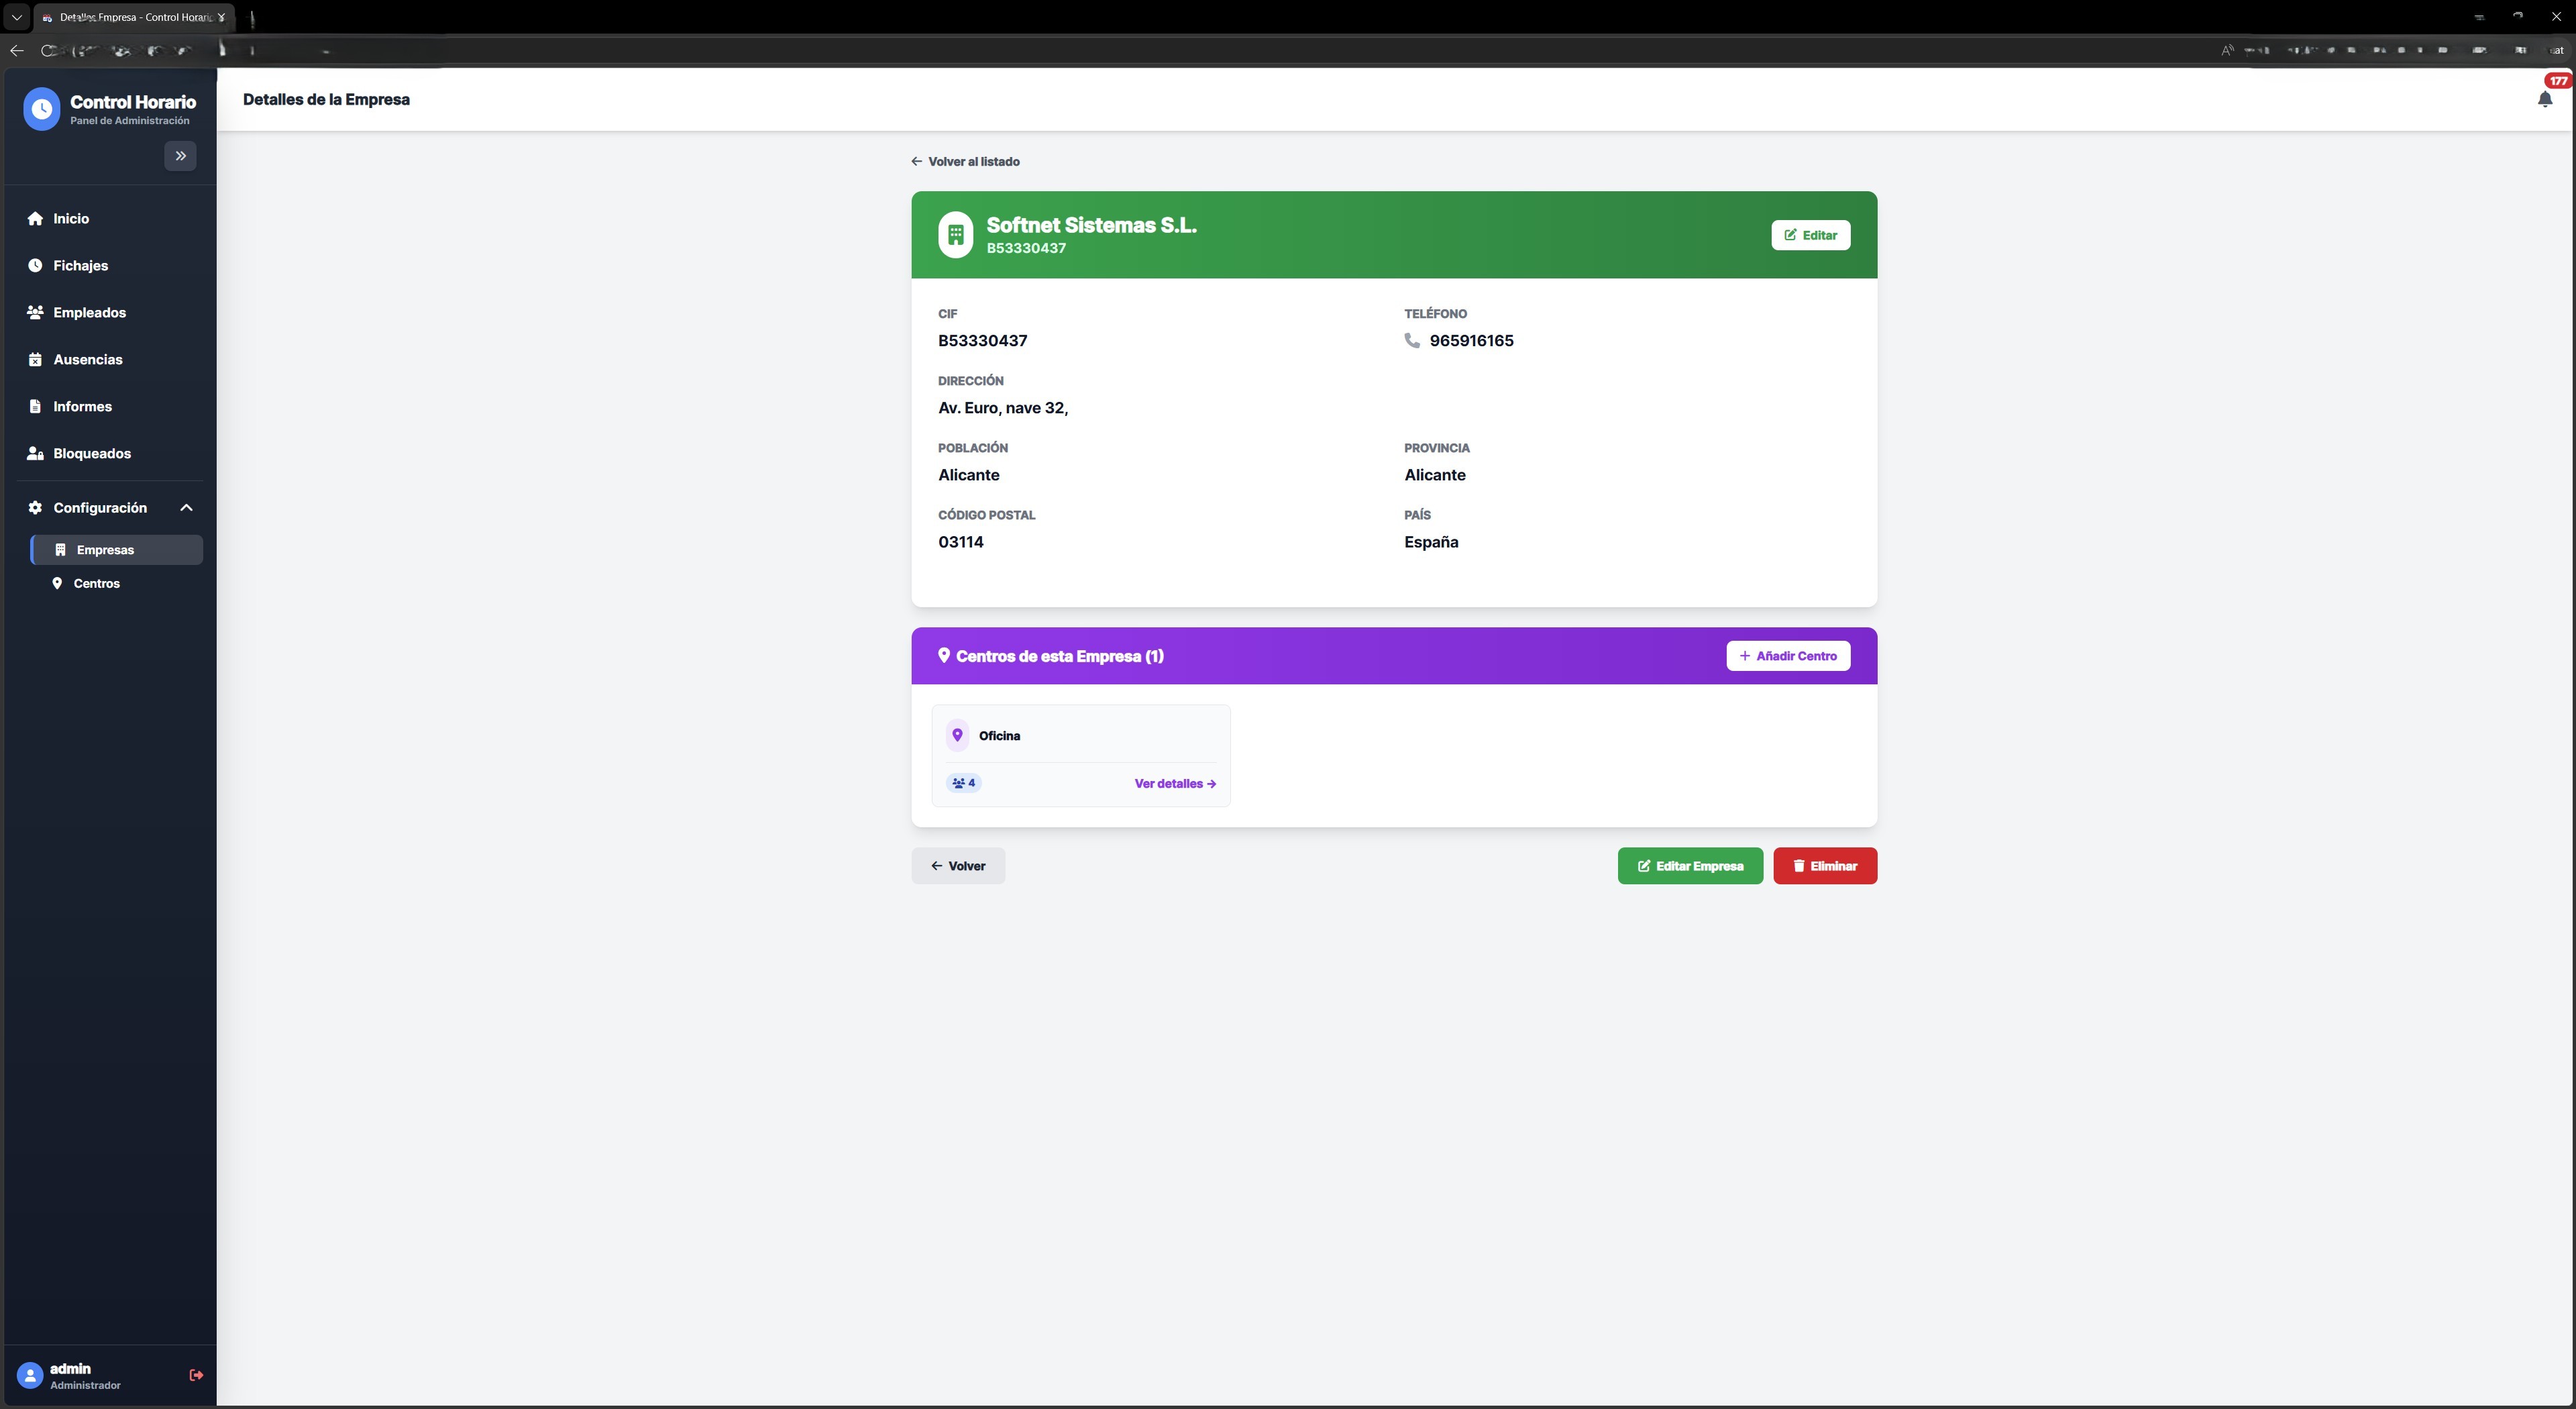Open the notifications bell icon
2576x1409 pixels.
tap(2545, 98)
